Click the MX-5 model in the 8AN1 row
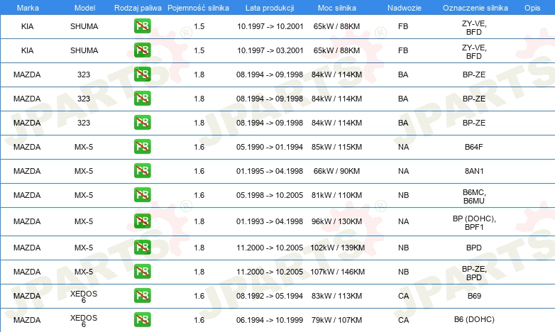This screenshot has height=332, width=555. pyautogui.click(x=84, y=171)
